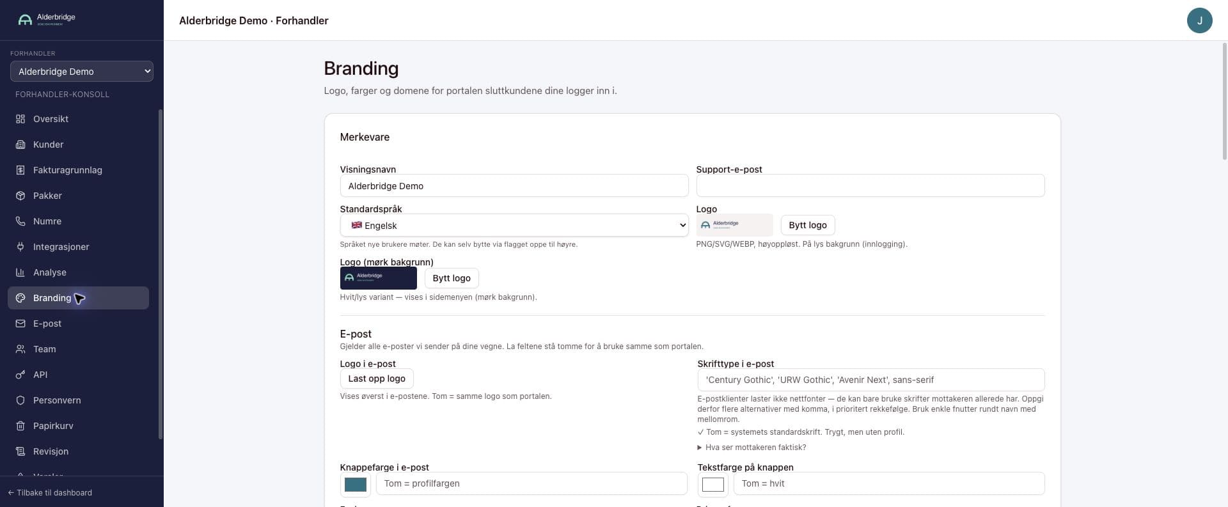Focus the Tekstfarge field 'Tom = hvit'
Viewport: 1228px width, 507px height.
coord(889,483)
